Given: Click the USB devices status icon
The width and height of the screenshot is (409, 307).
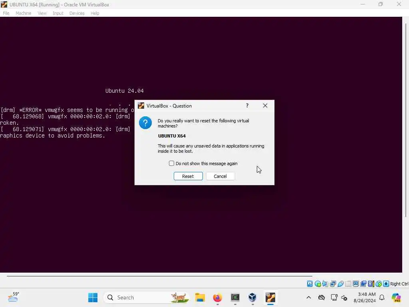Looking at the screenshot, I should pyautogui.click(x=340, y=284).
